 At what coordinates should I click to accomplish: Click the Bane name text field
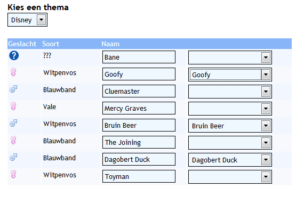pyautogui.click(x=139, y=57)
